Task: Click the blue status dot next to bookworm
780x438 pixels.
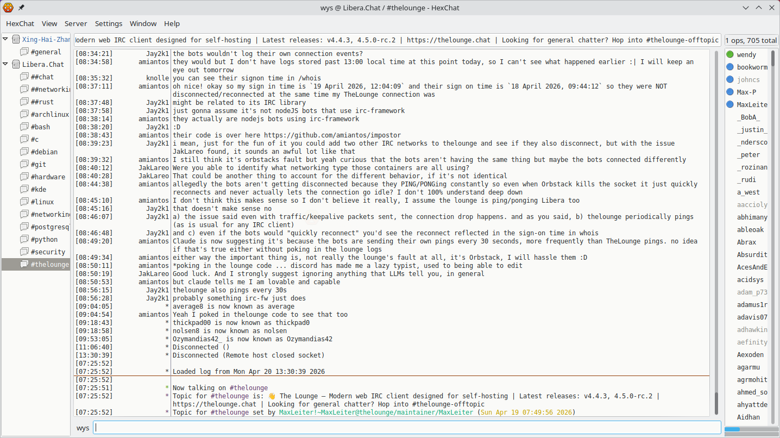Action: pyautogui.click(x=730, y=67)
